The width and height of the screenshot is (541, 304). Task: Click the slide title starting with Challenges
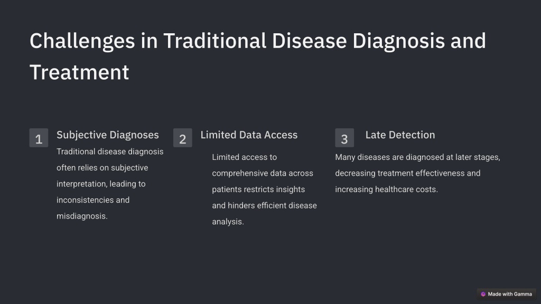pyautogui.click(x=258, y=56)
